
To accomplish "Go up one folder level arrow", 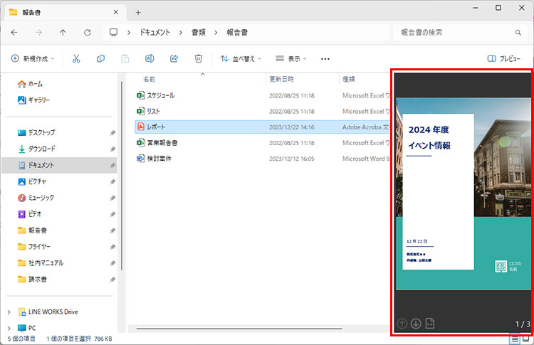I will 63,32.
